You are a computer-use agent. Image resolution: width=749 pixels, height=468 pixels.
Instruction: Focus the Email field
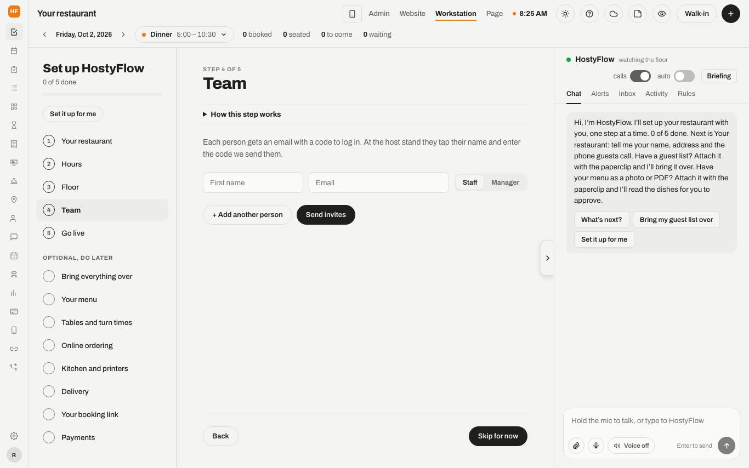click(x=379, y=182)
